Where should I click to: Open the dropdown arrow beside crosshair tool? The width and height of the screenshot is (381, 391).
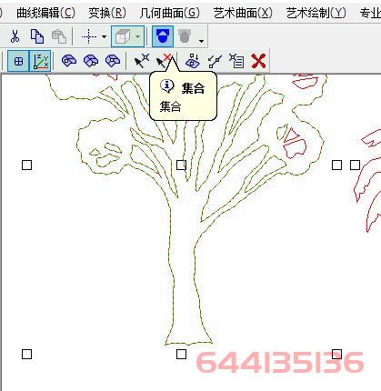tap(104, 36)
